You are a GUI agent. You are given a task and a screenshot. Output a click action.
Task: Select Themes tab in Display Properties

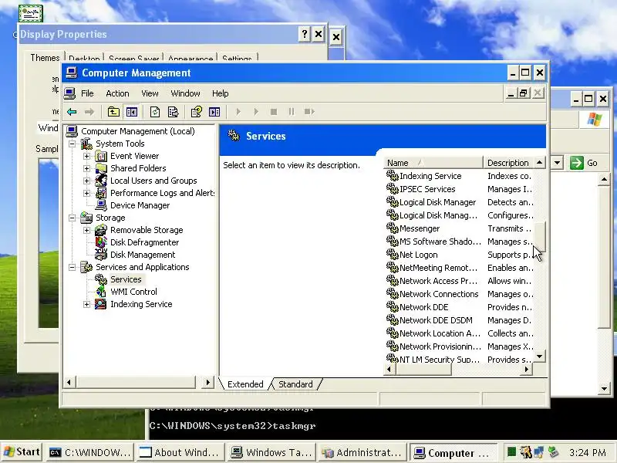pyautogui.click(x=45, y=57)
